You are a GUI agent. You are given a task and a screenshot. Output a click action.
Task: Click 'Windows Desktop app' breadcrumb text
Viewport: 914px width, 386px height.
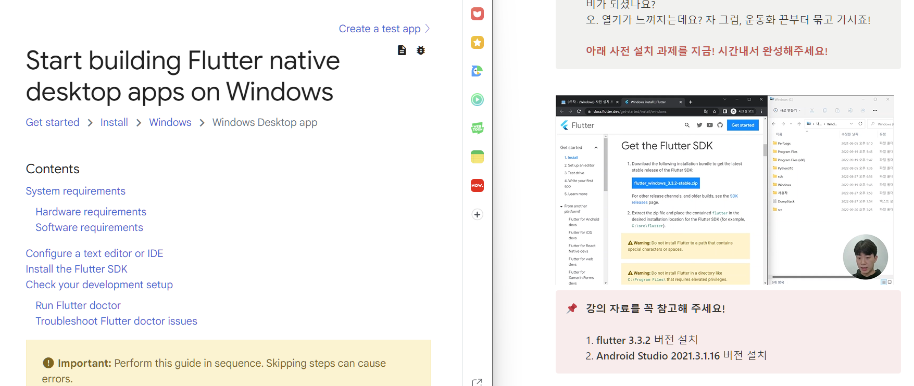(265, 122)
